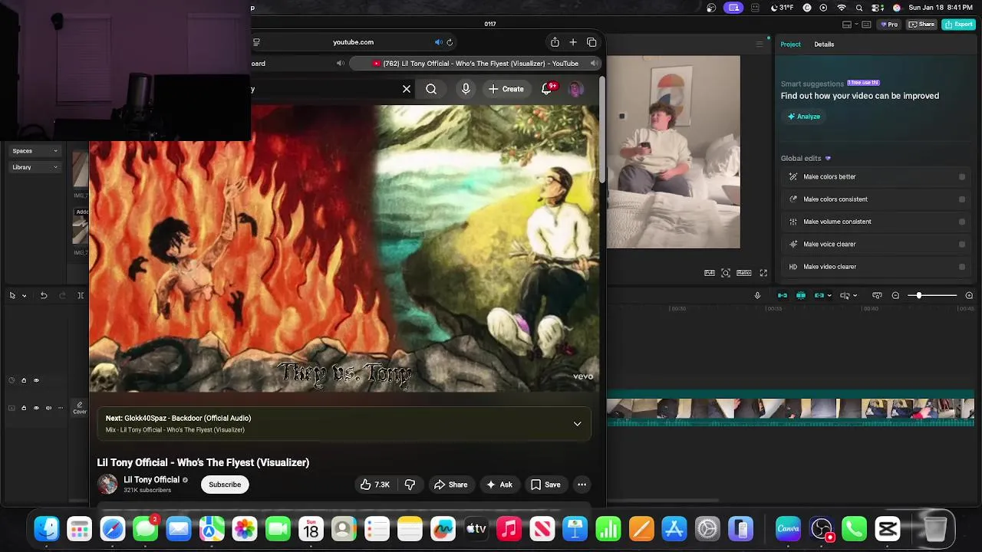The width and height of the screenshot is (982, 552).
Task: Toggle visibility eye on upper timeline track
Action: pyautogui.click(x=36, y=380)
